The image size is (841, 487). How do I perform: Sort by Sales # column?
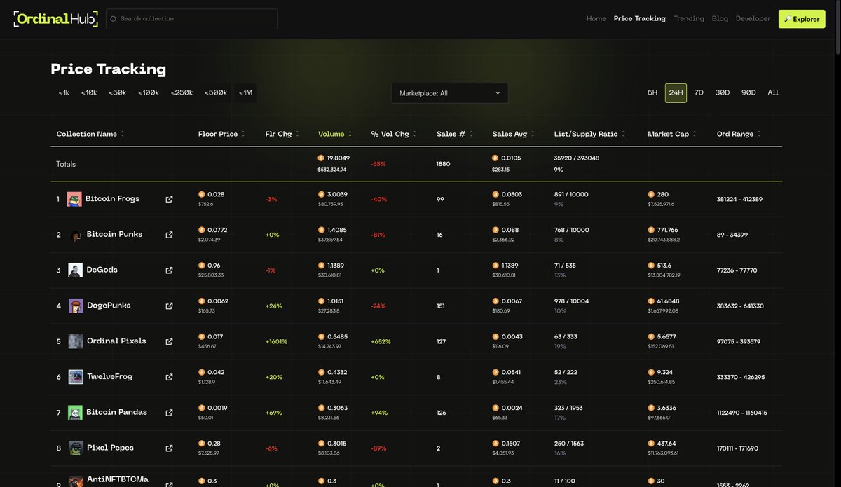pyautogui.click(x=455, y=134)
